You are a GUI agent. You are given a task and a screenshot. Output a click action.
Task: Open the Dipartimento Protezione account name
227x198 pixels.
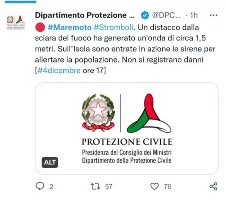85,15
